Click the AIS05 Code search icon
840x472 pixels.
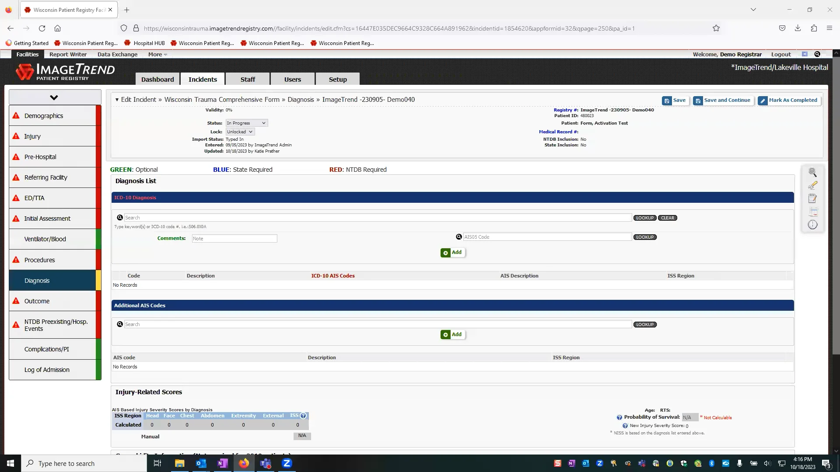coord(459,237)
